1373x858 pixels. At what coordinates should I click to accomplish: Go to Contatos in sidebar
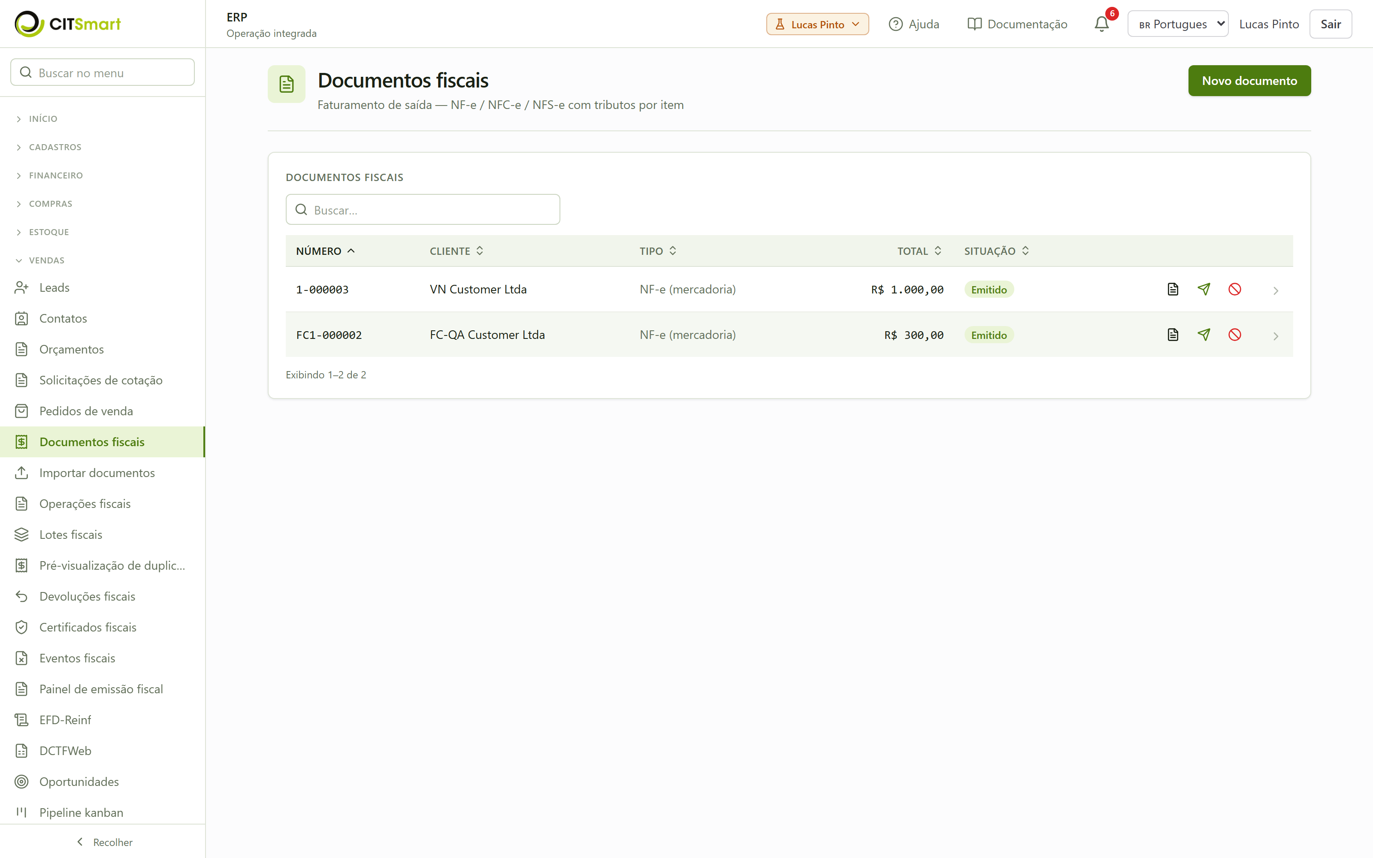pos(102,318)
